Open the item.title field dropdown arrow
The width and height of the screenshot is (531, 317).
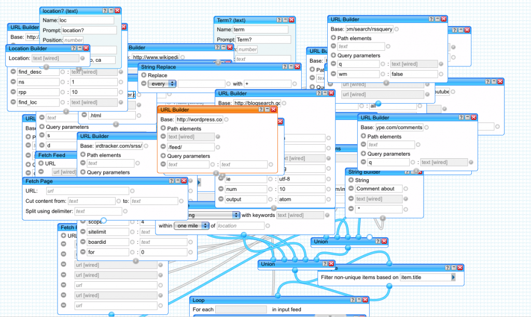(x=453, y=278)
